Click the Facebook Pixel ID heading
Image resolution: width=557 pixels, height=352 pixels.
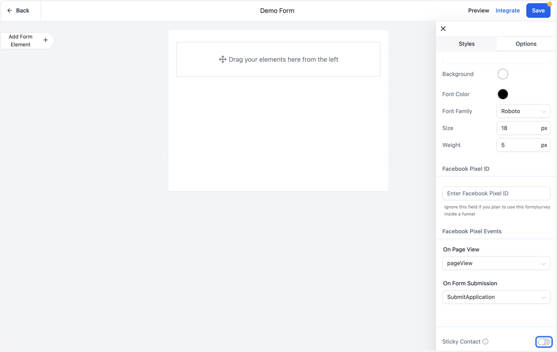(466, 169)
